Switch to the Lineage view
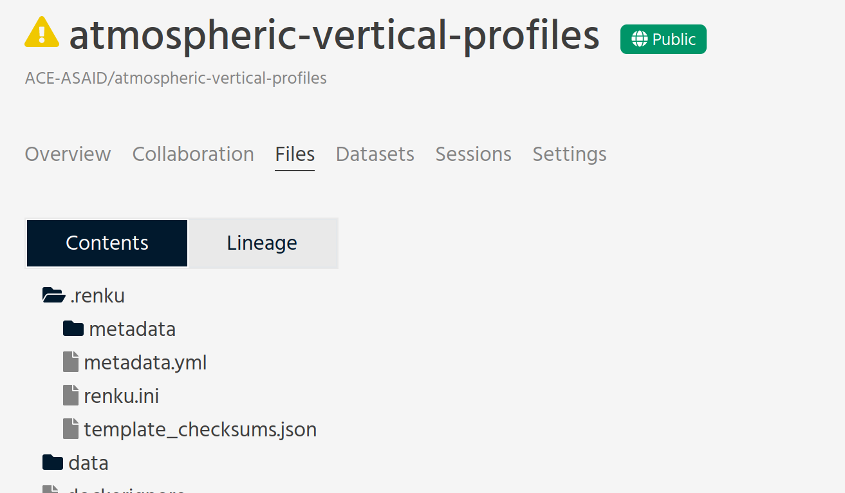This screenshot has height=493, width=845. 262,243
